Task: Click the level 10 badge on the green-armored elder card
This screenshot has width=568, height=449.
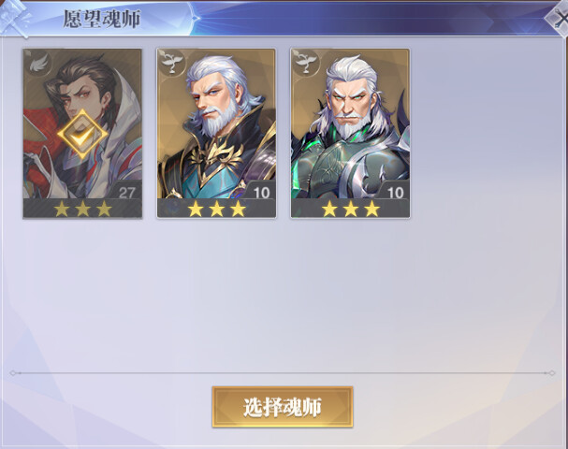Action: pyautogui.click(x=396, y=193)
